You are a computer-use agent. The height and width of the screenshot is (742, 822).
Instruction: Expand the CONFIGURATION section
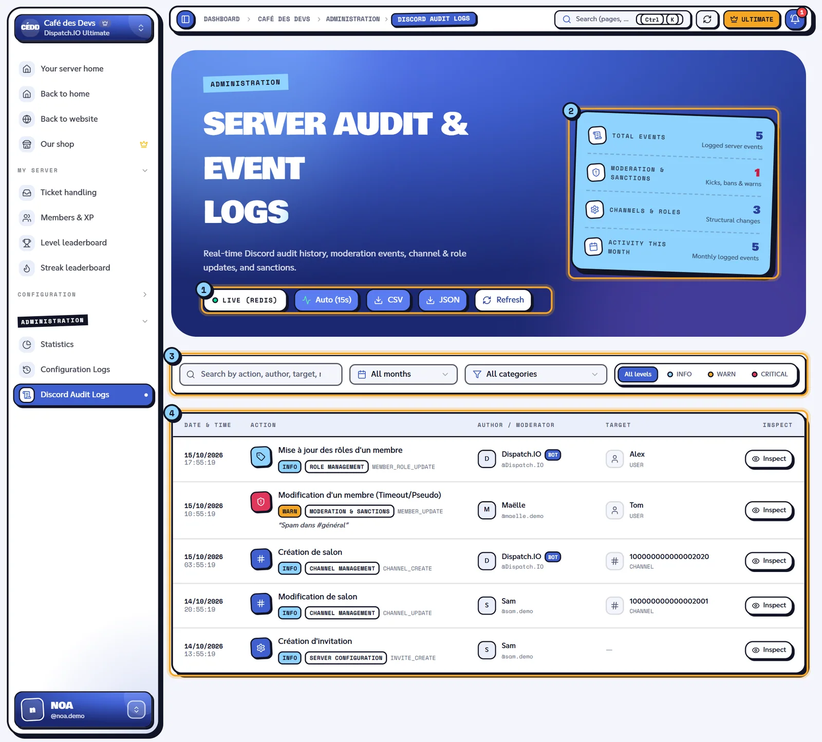[x=83, y=294]
